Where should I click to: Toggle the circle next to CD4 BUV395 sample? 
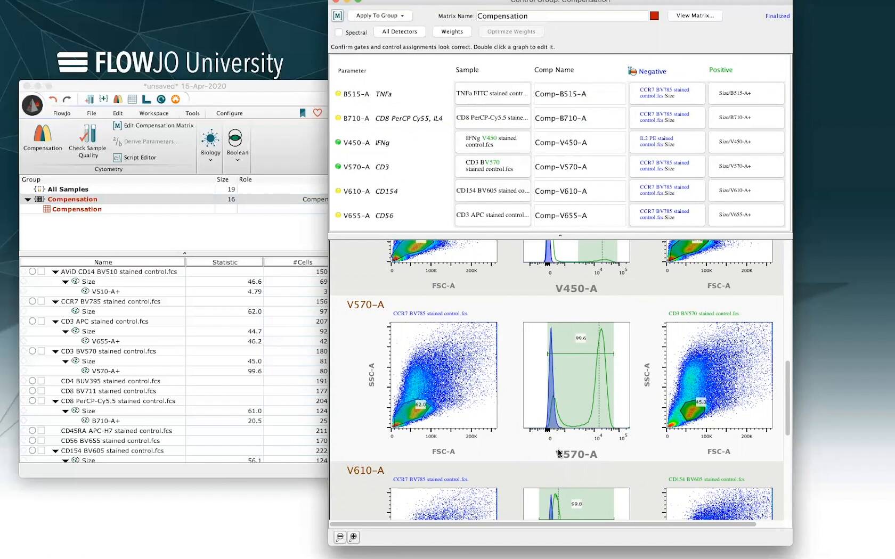pyautogui.click(x=32, y=381)
